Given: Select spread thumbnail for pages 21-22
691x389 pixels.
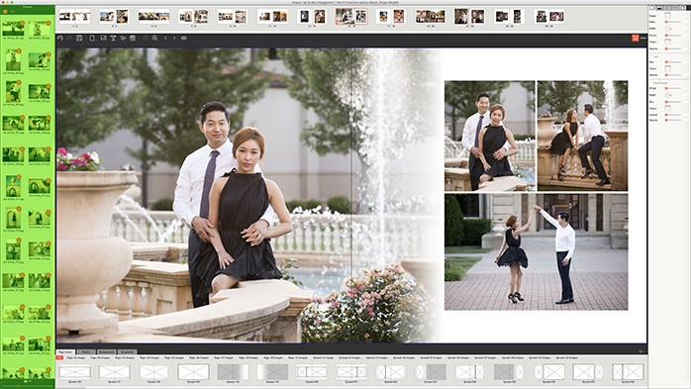Looking at the screenshot, I should point(470,17).
